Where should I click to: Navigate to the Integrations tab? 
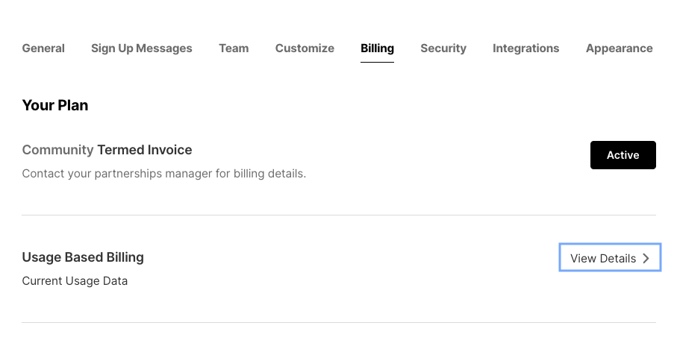[x=526, y=48]
